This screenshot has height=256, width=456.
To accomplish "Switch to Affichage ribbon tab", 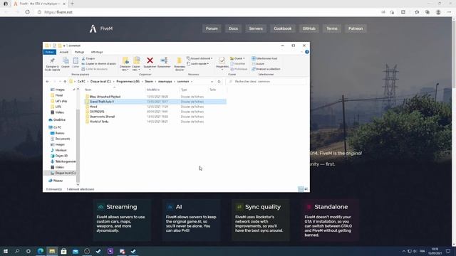I will click(97, 52).
